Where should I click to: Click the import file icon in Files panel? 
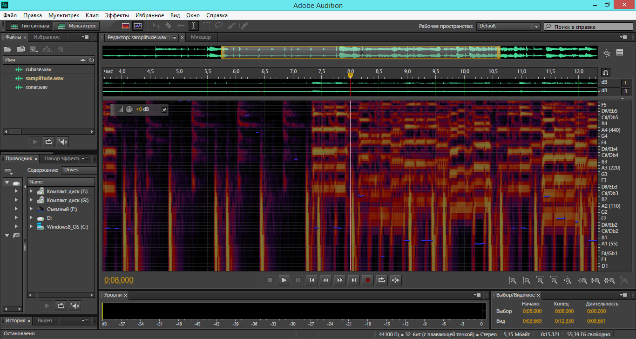click(x=20, y=49)
